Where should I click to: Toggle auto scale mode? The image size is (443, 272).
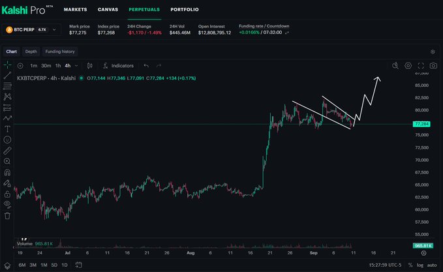point(432,265)
